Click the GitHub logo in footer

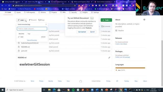click(80, 81)
